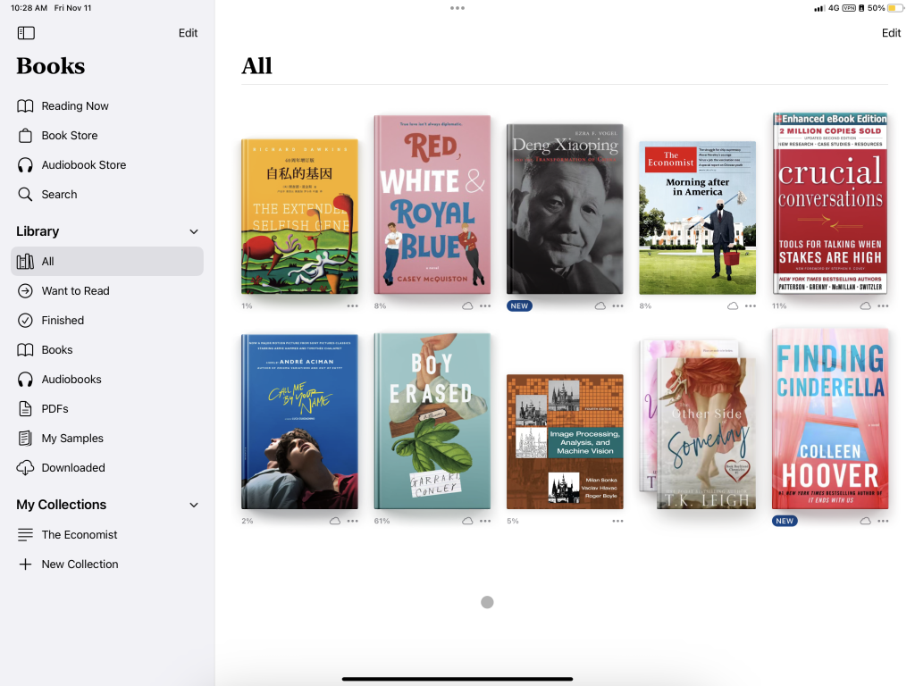
Task: Create a New Collection
Action: coord(79,564)
